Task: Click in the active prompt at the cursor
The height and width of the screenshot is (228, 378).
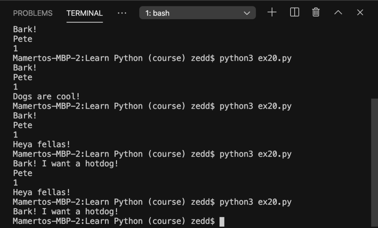Action: point(222,221)
